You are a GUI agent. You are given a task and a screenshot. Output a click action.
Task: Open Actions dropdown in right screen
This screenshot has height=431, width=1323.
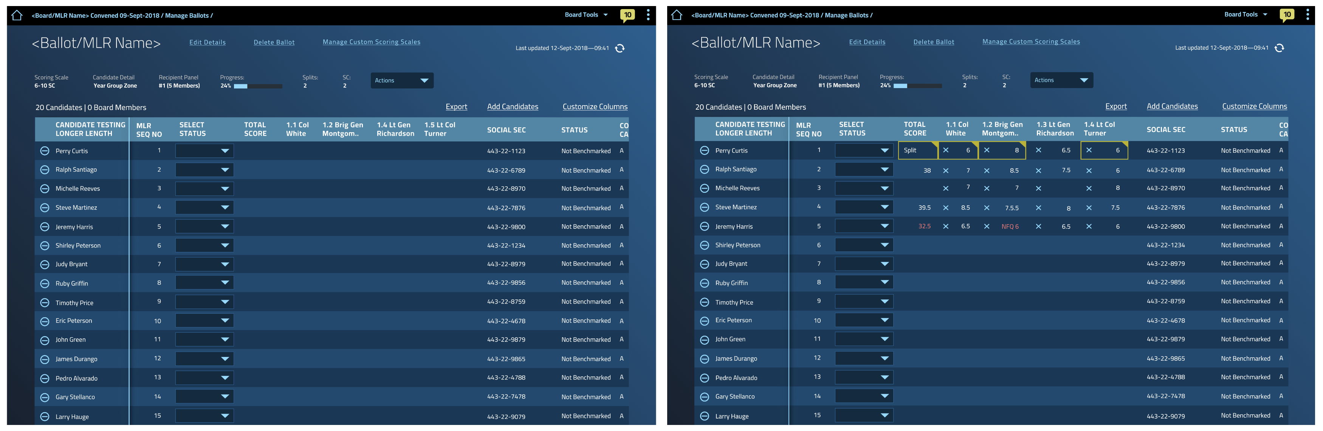coord(1061,80)
